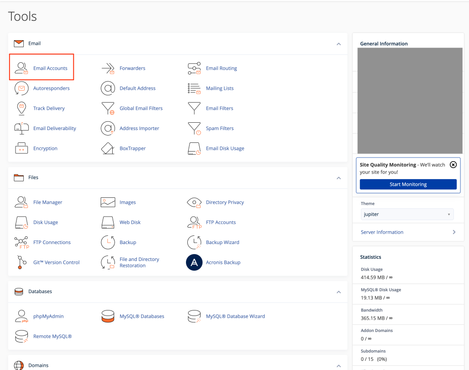469x370 pixels.
Task: Open the Email Accounts icon
Action: pos(21,68)
